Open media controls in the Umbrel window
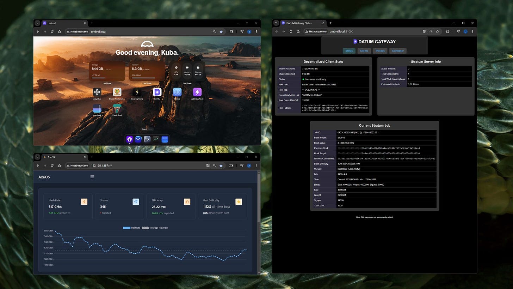The height and width of the screenshot is (289, 513). coord(242,31)
